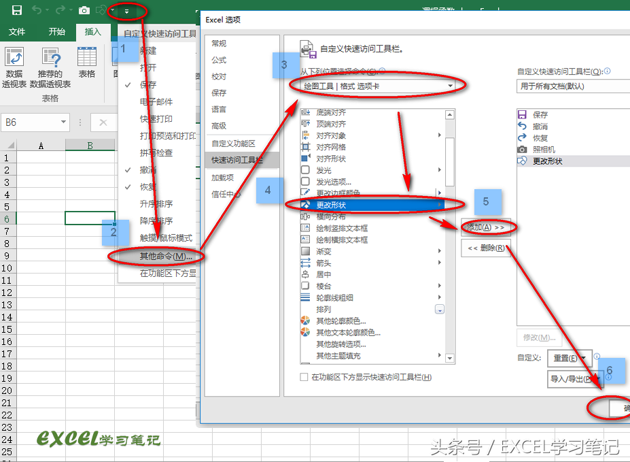Select 高级 category in Excel Options

(x=219, y=126)
